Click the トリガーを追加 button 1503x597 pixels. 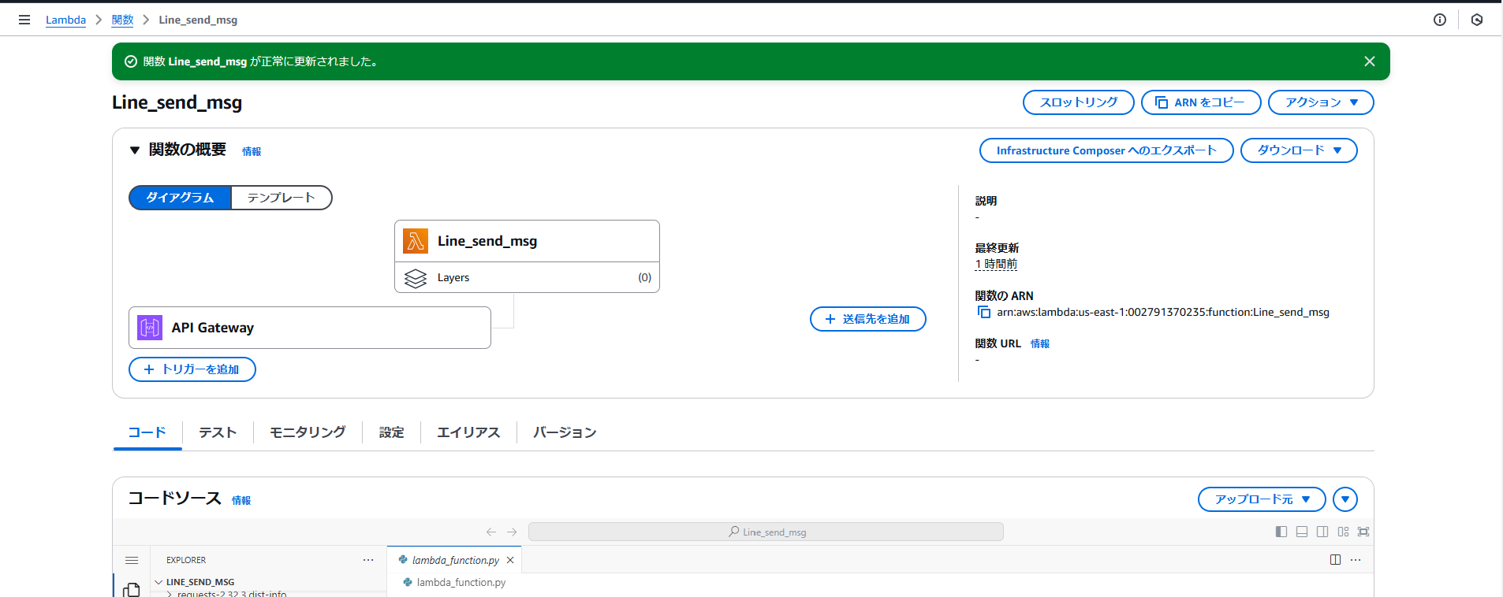[x=192, y=369]
